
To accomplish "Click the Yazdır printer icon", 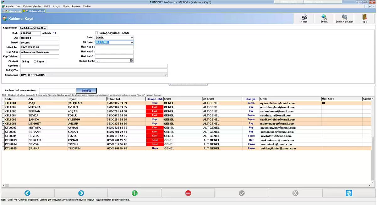I will (x=304, y=18).
